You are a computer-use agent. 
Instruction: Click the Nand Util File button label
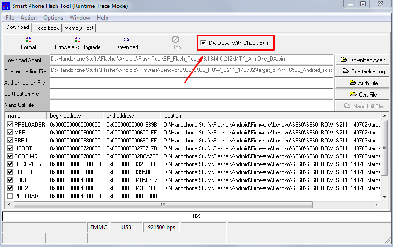pos(368,106)
